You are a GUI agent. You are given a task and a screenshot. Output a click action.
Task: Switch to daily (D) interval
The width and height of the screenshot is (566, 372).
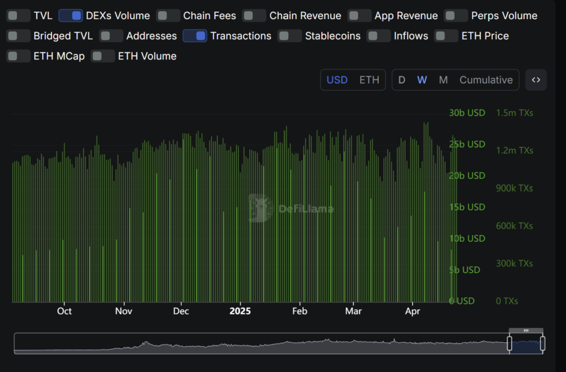coord(402,80)
